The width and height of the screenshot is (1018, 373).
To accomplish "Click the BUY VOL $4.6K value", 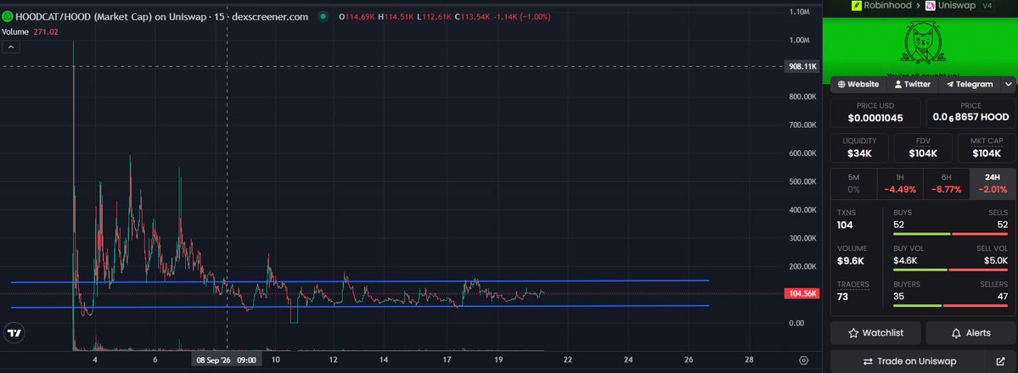I will coord(905,261).
